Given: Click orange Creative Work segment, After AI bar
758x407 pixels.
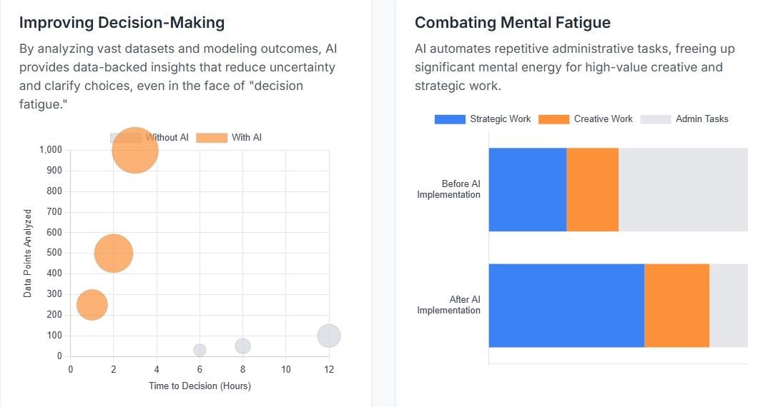Looking at the screenshot, I should point(676,306).
